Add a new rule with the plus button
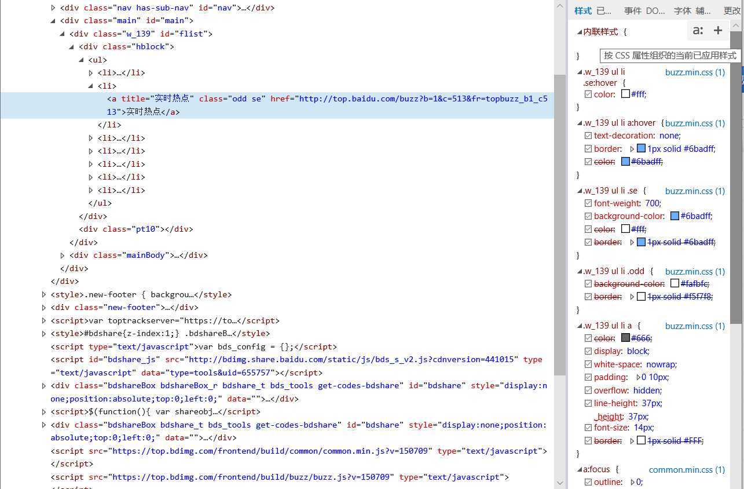 [x=718, y=31]
